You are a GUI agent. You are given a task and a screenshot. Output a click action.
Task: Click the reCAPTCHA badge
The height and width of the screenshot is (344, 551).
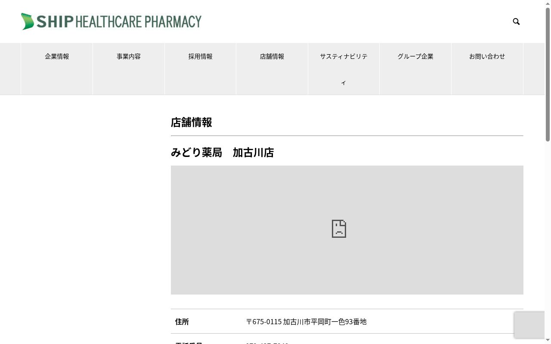click(529, 325)
